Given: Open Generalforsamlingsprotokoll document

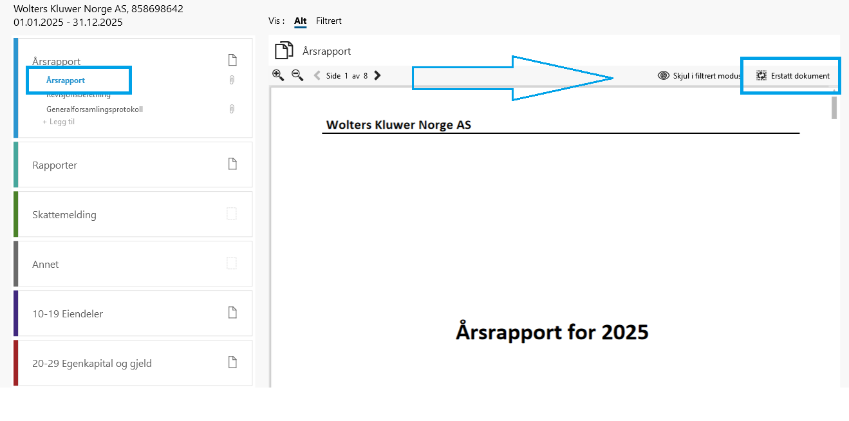Looking at the screenshot, I should (95, 109).
